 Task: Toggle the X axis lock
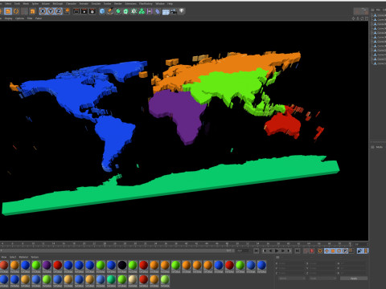point(43,11)
